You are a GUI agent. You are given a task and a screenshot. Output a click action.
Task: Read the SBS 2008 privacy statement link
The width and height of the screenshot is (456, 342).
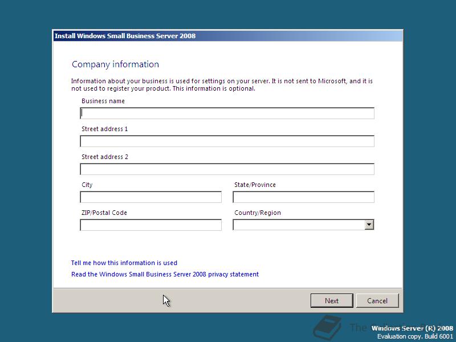click(165, 274)
